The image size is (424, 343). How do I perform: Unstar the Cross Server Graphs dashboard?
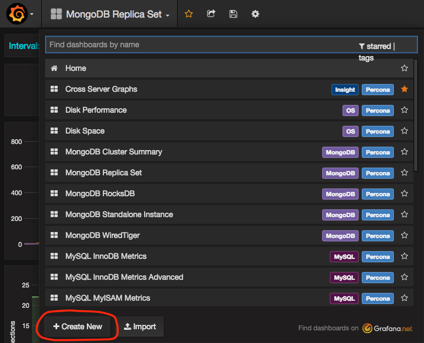tap(404, 89)
